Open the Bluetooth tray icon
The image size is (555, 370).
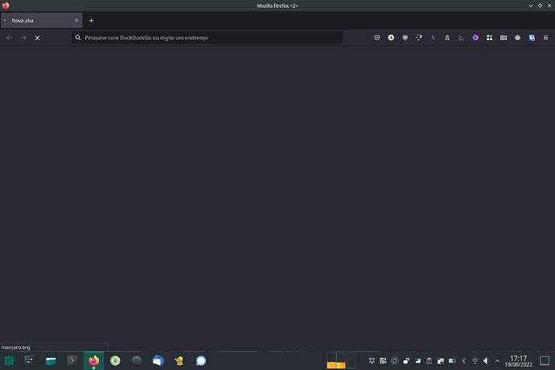pos(463,361)
